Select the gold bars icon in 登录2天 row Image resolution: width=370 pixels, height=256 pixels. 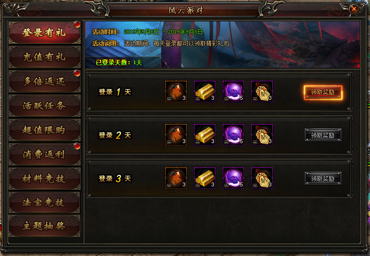coord(205,135)
